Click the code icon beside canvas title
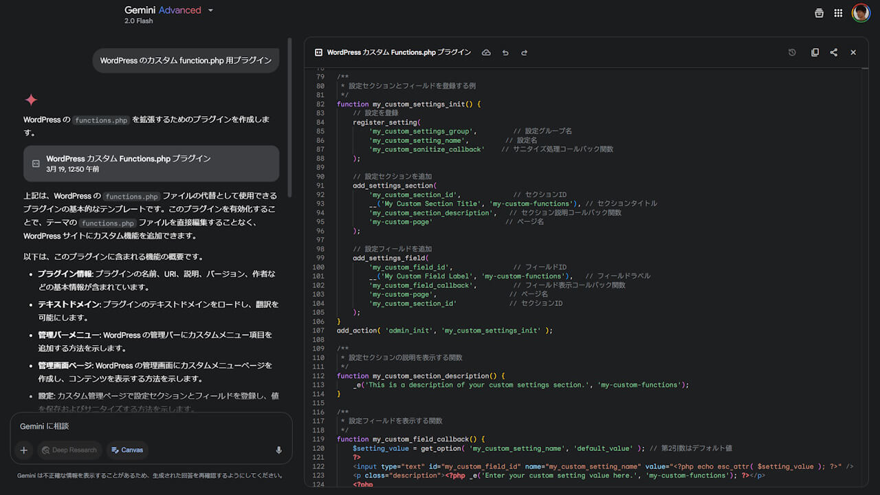880x495 pixels. (x=319, y=52)
